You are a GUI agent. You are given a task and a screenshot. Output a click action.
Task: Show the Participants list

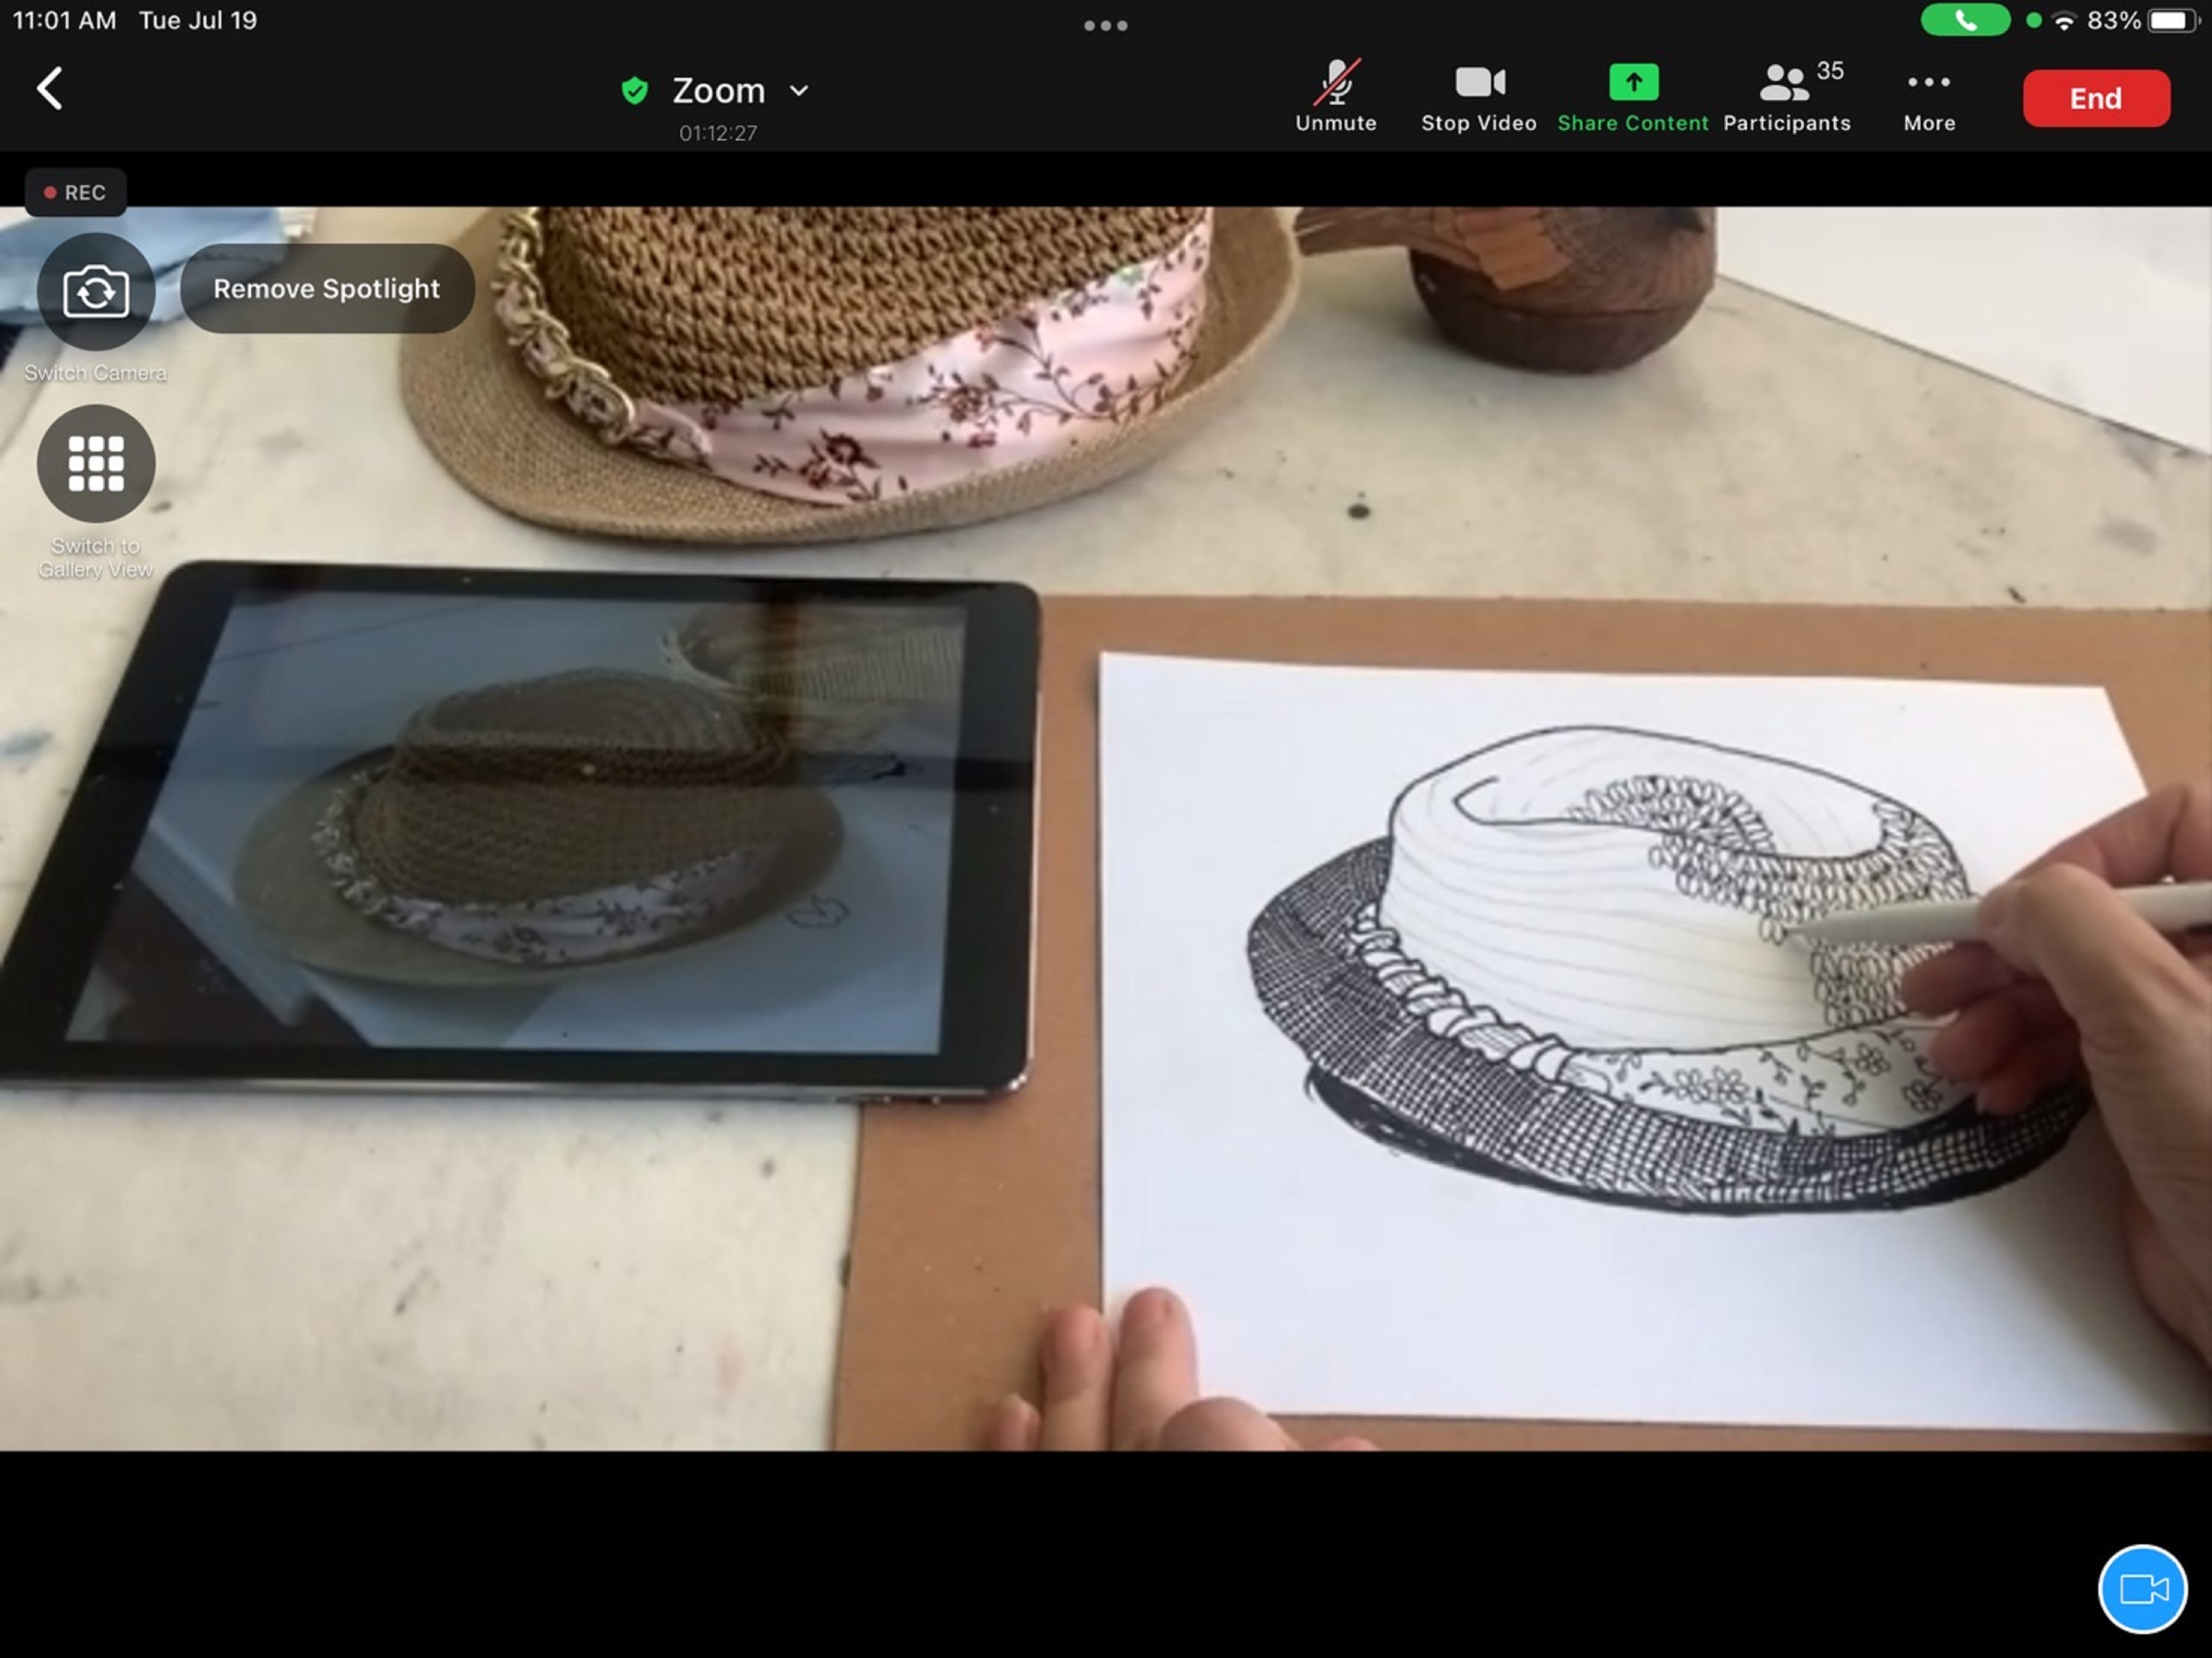pyautogui.click(x=1787, y=96)
